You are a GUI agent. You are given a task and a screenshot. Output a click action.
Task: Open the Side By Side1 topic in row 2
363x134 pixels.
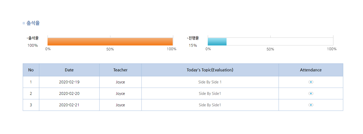click(210, 93)
